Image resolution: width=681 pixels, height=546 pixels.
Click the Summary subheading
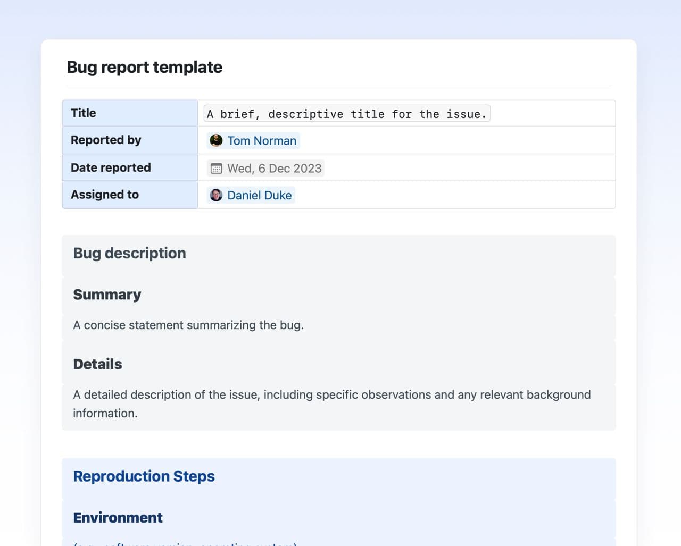click(x=107, y=295)
